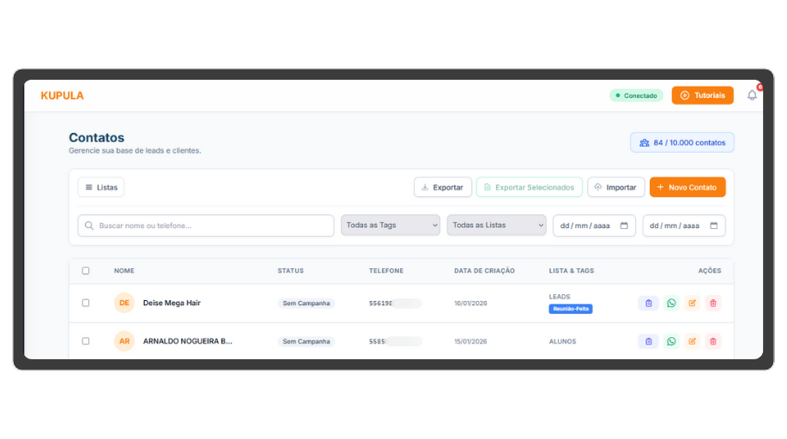Toggle the select-all contacts checkbox

(x=86, y=271)
